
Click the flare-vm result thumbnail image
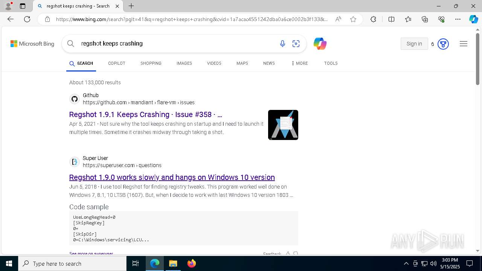pos(283,125)
